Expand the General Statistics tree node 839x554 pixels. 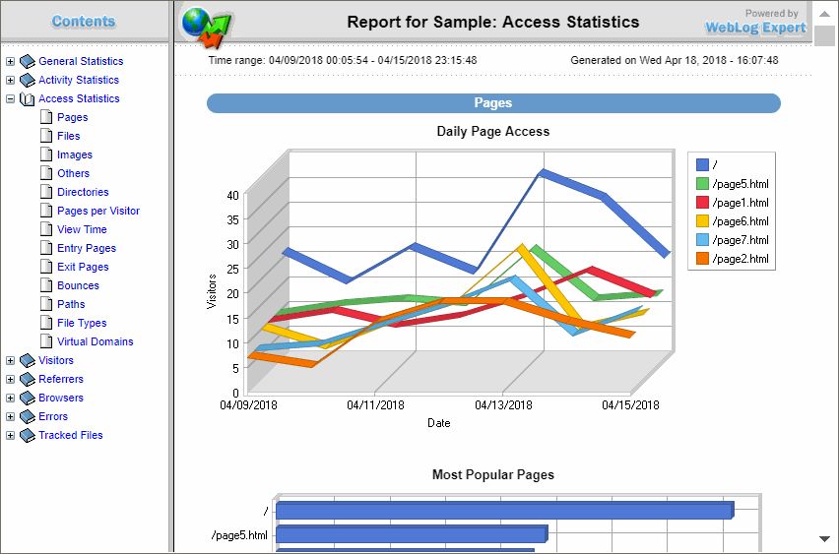[10, 61]
